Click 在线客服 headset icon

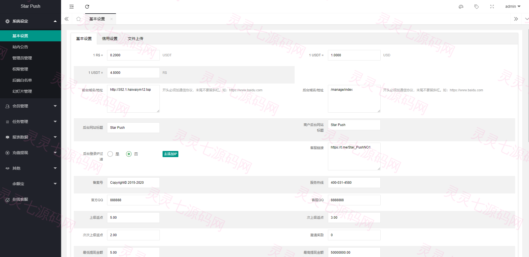pos(7,200)
